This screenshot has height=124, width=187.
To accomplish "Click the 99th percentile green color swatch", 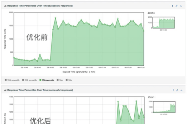I will coord(40,80).
